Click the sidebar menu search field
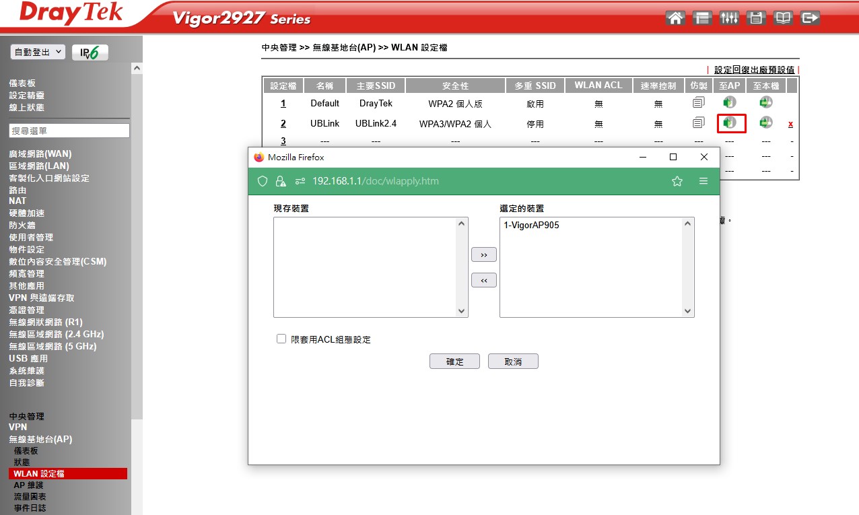Image resolution: width=859 pixels, height=515 pixels. 69,131
